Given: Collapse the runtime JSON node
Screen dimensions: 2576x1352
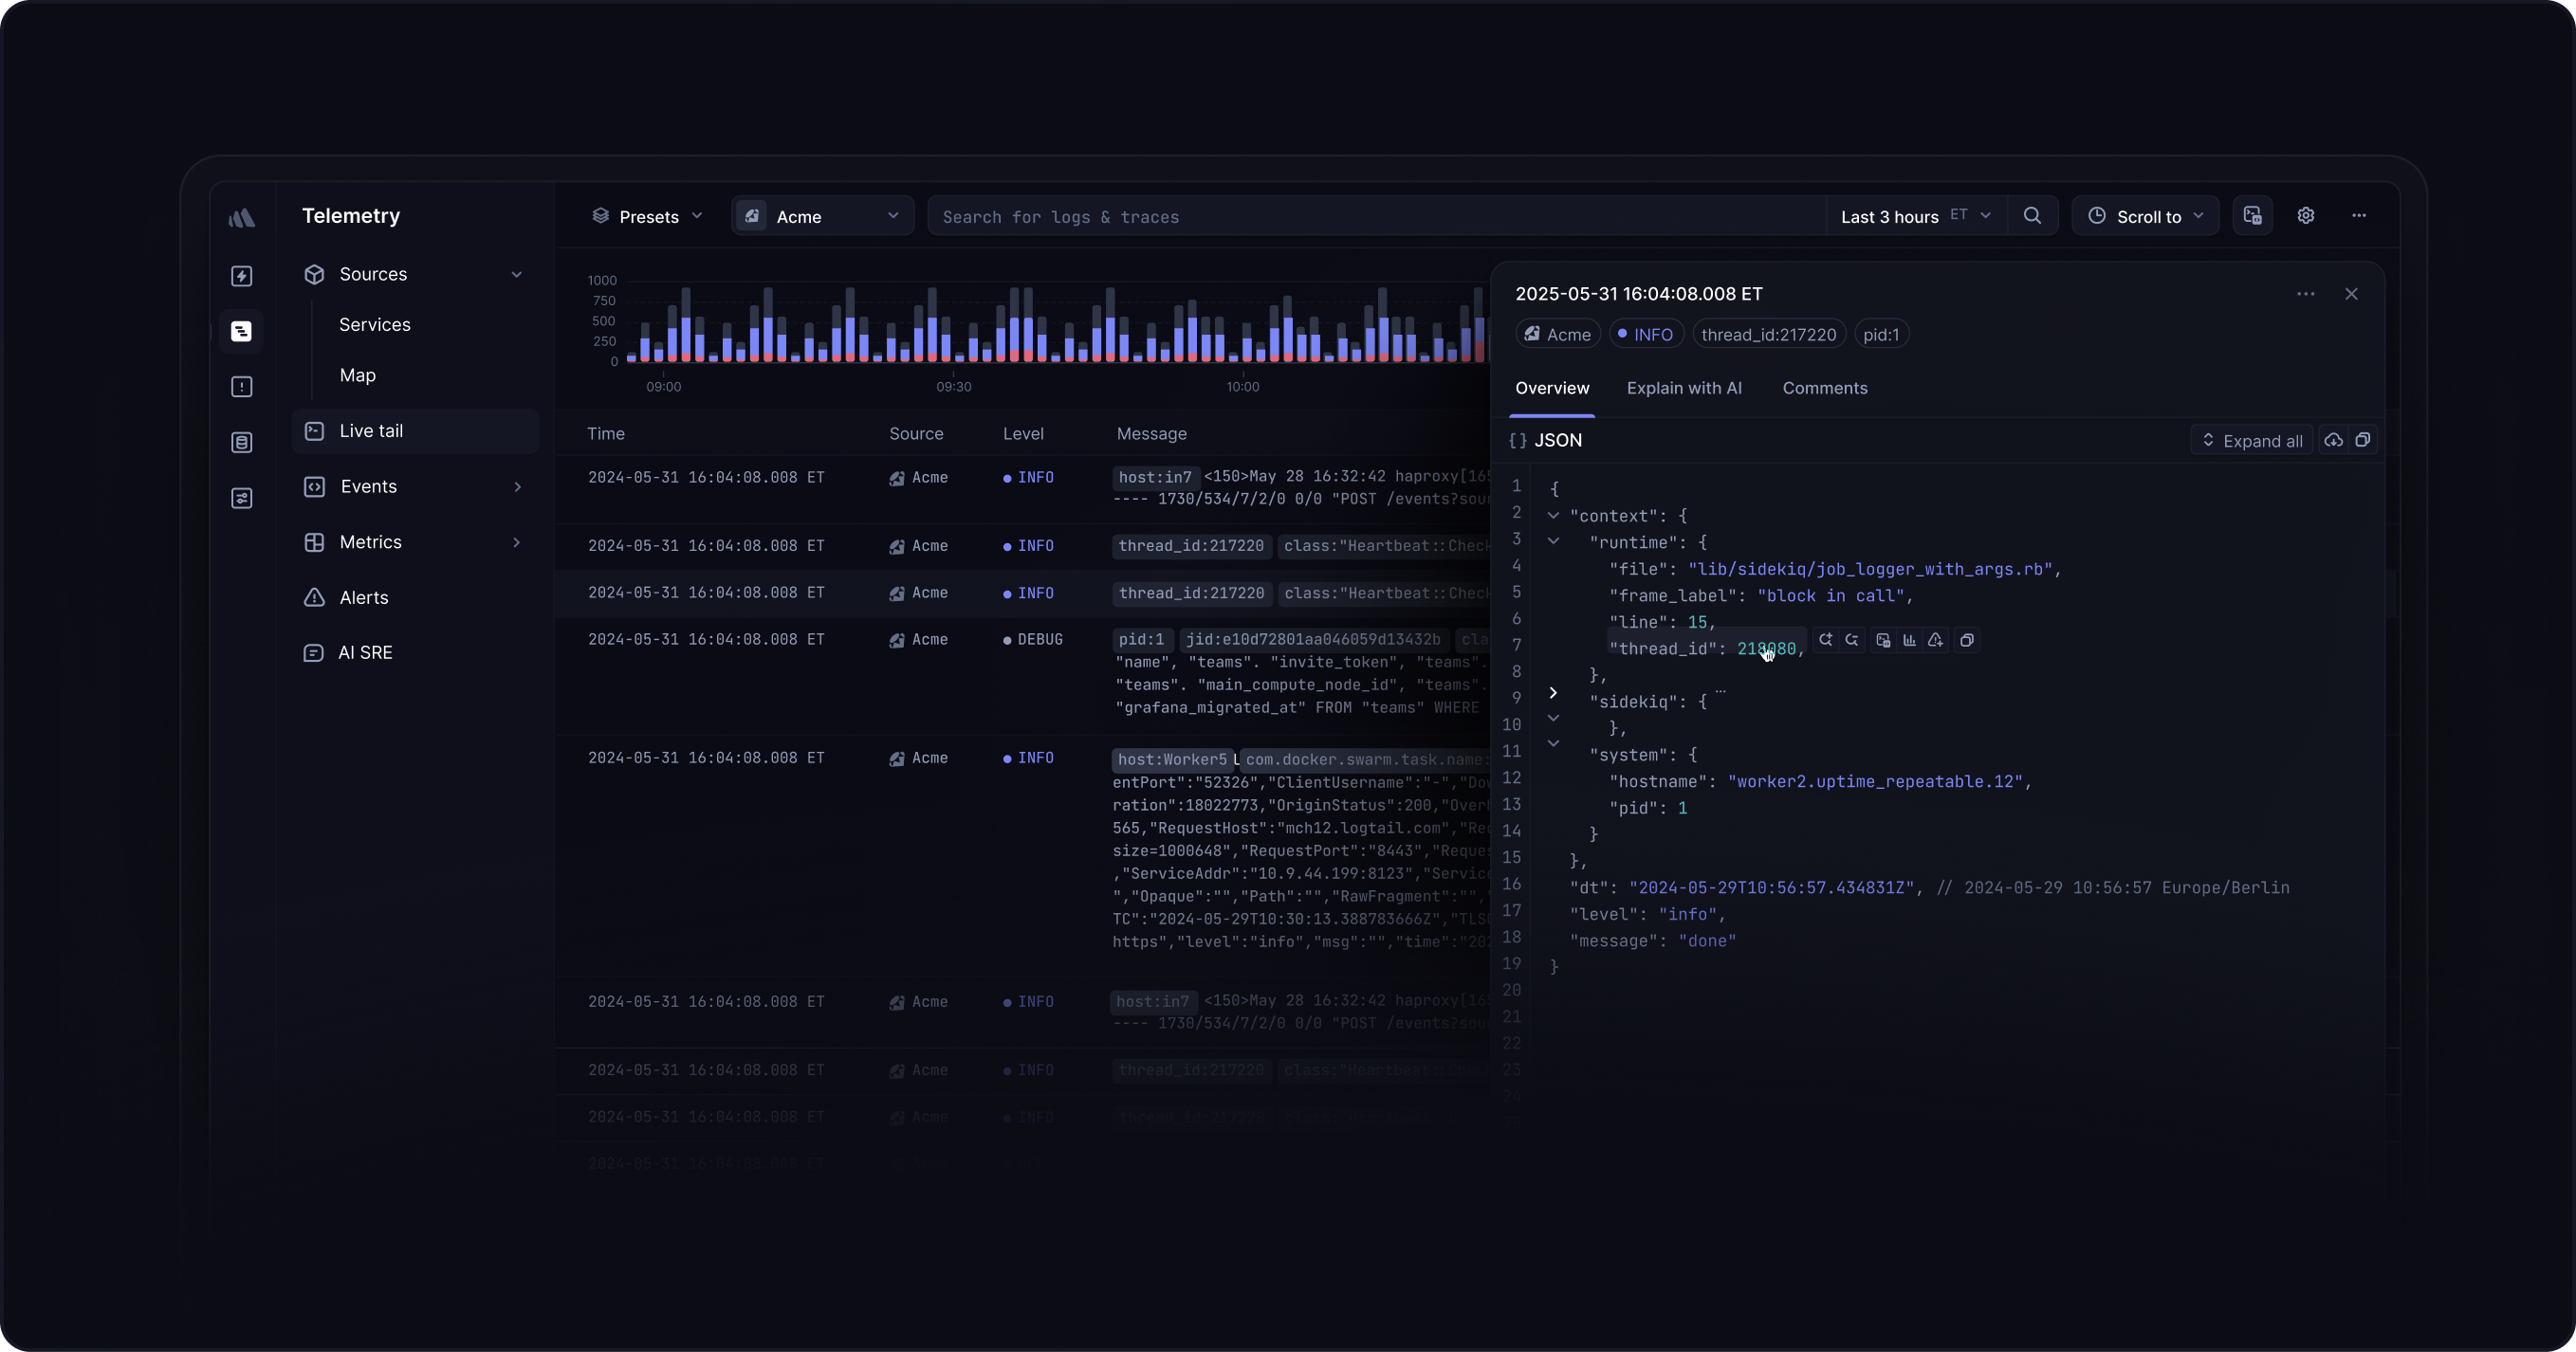Looking at the screenshot, I should [x=1553, y=541].
